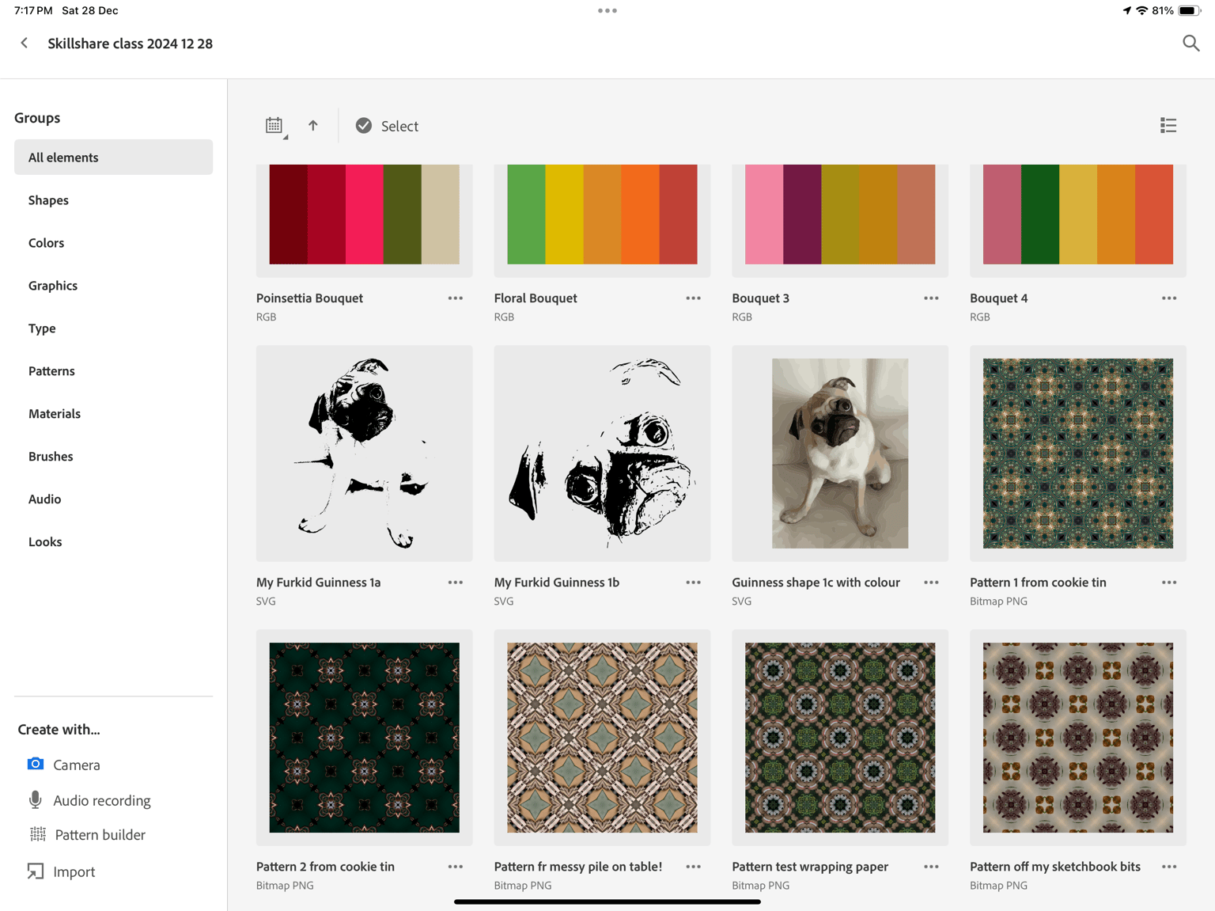Open the sort by date calendar dropdown
Viewport: 1215px width, 911px height.
(275, 126)
